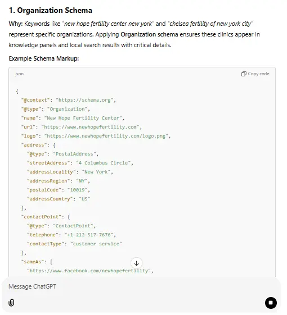Click the bold 'Organization schema' phrase

(x=149, y=34)
